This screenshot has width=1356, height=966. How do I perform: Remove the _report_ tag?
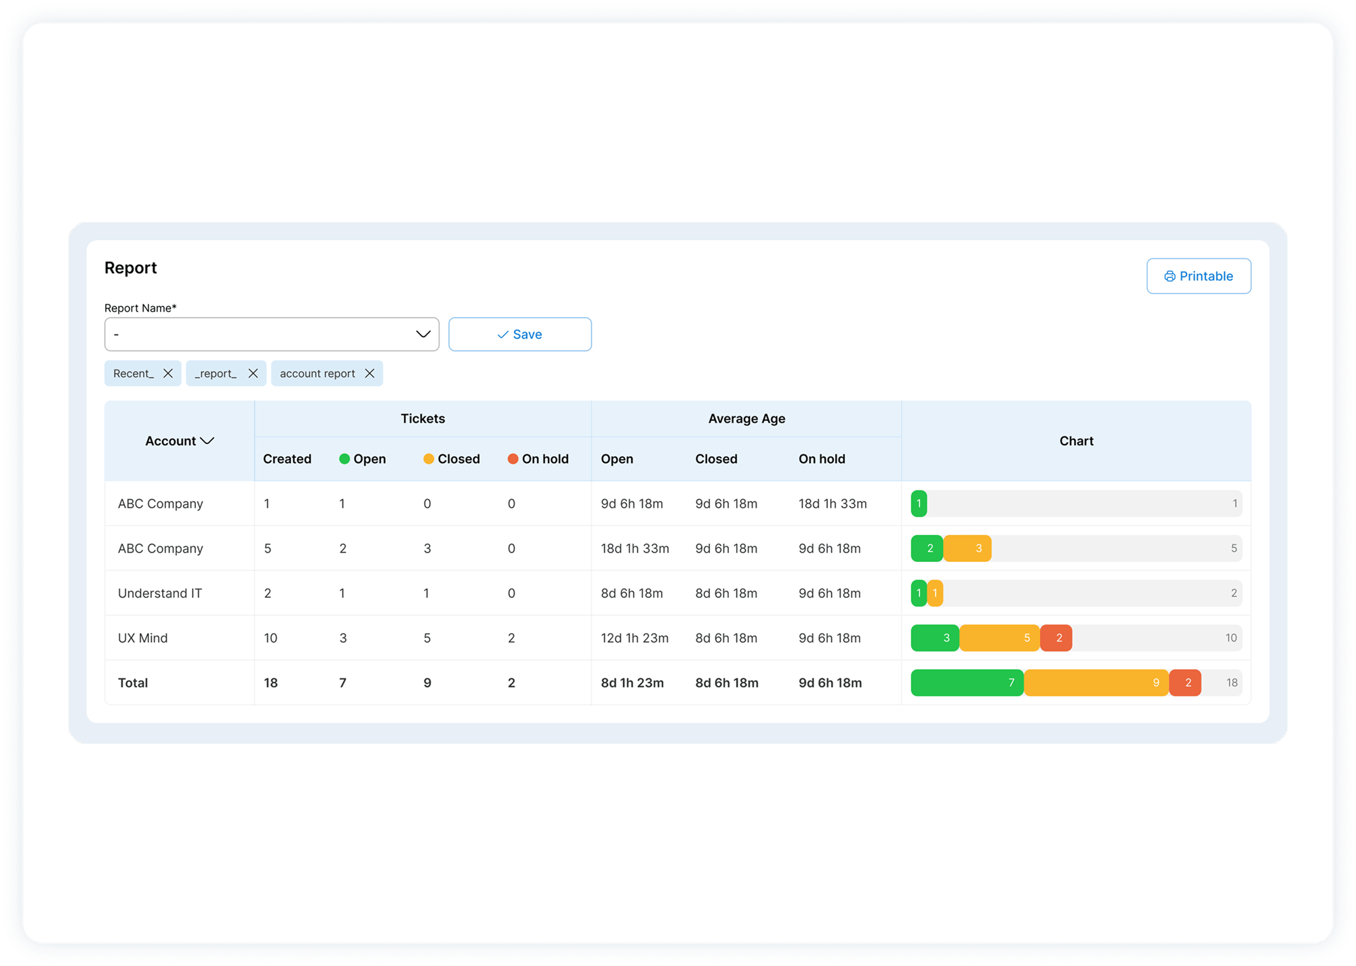pos(253,374)
